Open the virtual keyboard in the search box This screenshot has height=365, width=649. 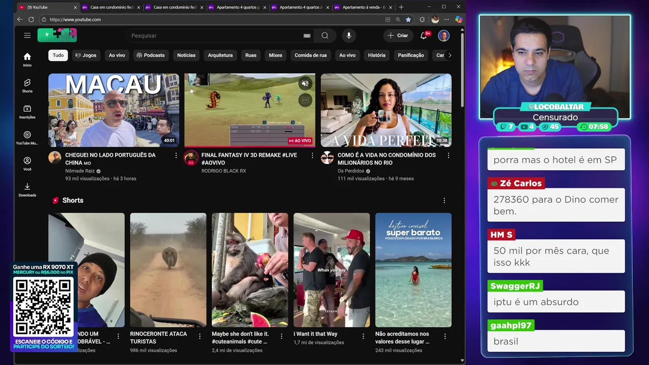pyautogui.click(x=307, y=35)
